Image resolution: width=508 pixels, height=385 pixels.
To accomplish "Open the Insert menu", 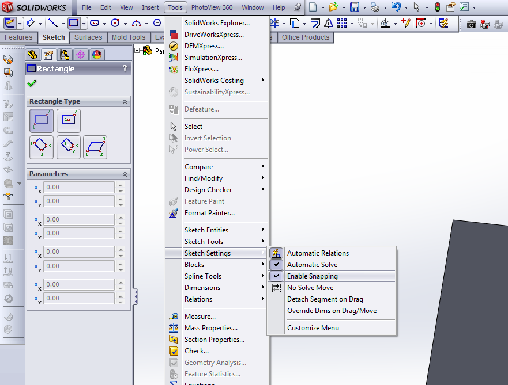I will coord(150,7).
